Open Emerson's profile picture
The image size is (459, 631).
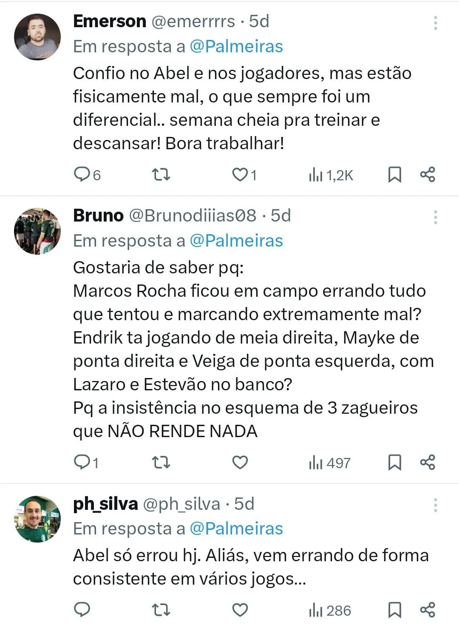point(37,37)
